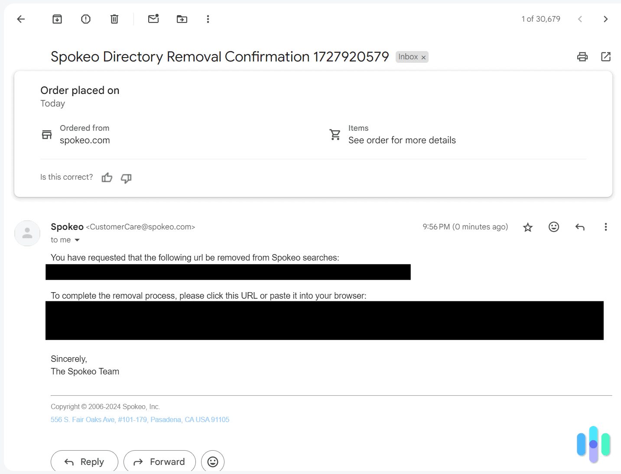Print the email
Image resolution: width=621 pixels, height=474 pixels.
click(x=582, y=57)
